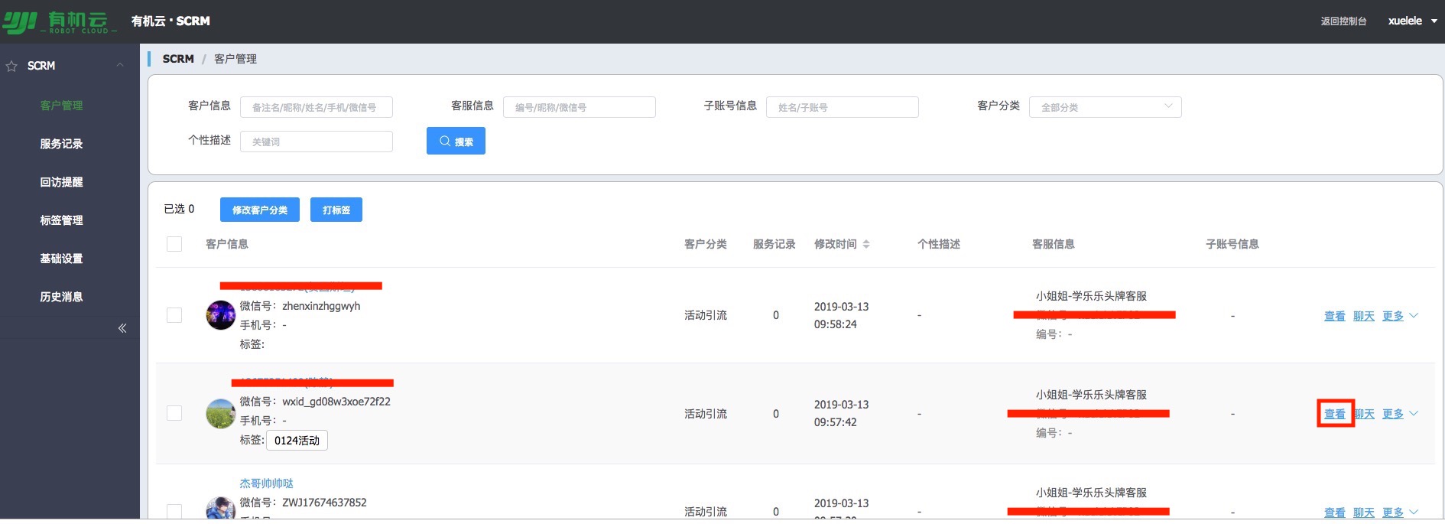Click the 有机云 Robot Cloud logo
The height and width of the screenshot is (524, 1445).
[x=59, y=21]
